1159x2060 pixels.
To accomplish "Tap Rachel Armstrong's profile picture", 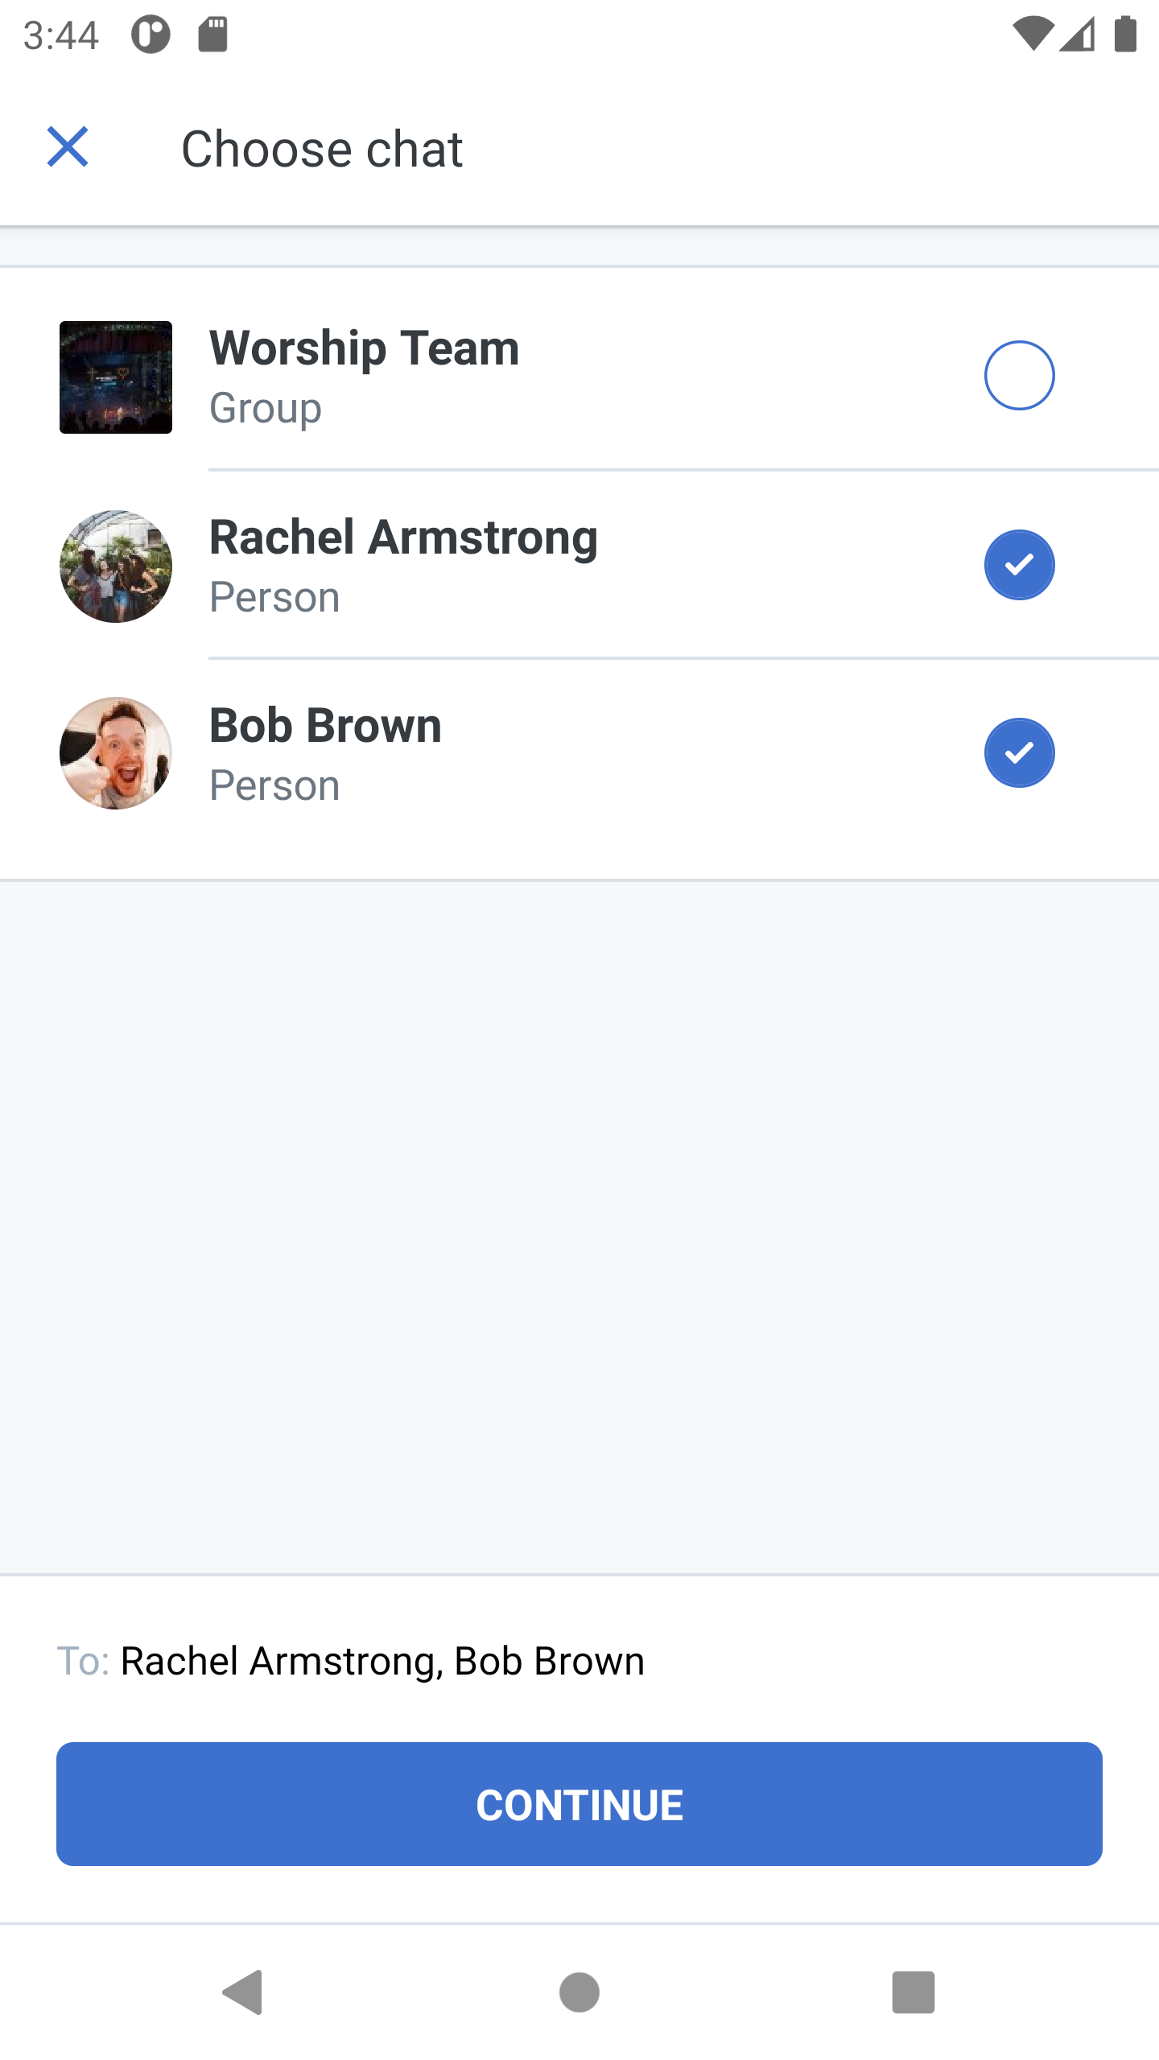I will (116, 566).
